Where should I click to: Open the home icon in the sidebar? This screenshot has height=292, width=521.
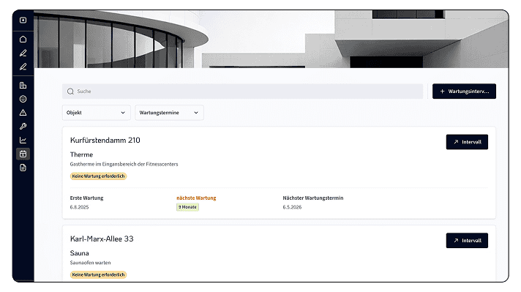point(23,40)
